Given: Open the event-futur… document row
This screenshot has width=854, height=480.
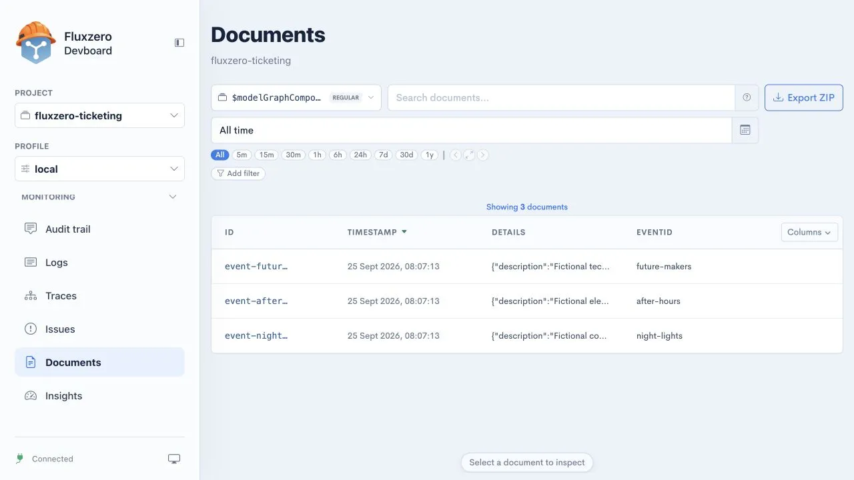Looking at the screenshot, I should (527, 267).
